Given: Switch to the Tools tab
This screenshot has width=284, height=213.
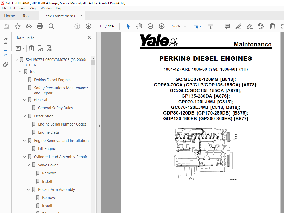Looking at the screenshot, I should click(x=27, y=16).
